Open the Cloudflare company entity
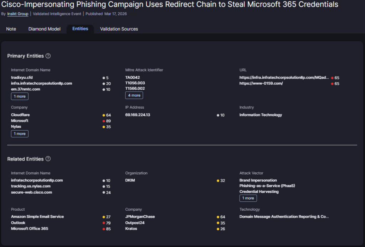The image size is (365, 247). [x=20, y=115]
